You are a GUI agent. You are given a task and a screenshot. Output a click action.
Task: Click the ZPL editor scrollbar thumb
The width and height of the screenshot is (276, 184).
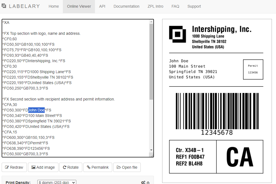tap(151, 62)
